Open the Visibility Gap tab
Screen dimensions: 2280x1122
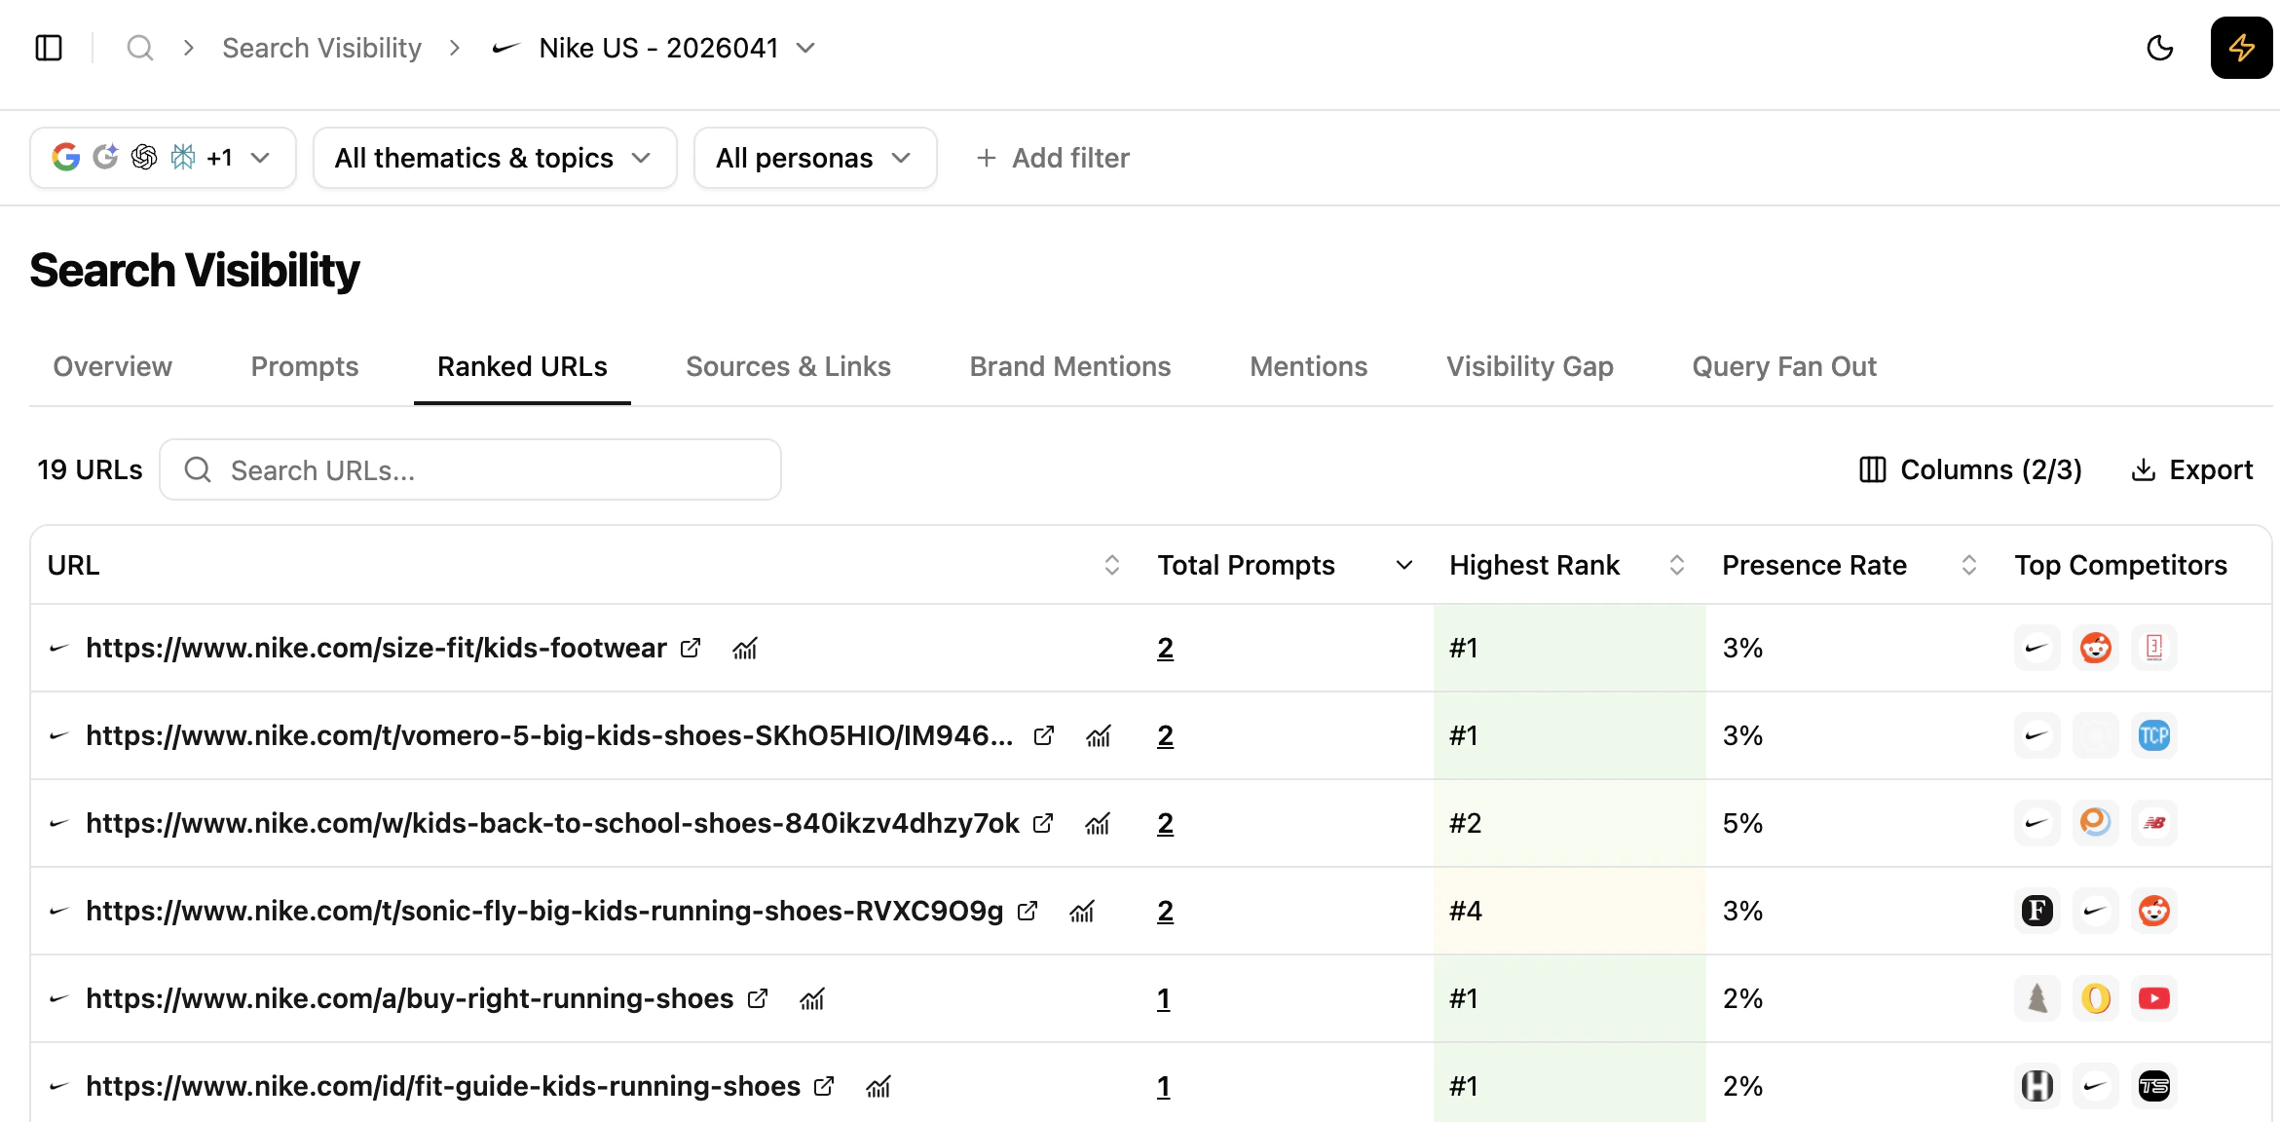tap(1530, 366)
